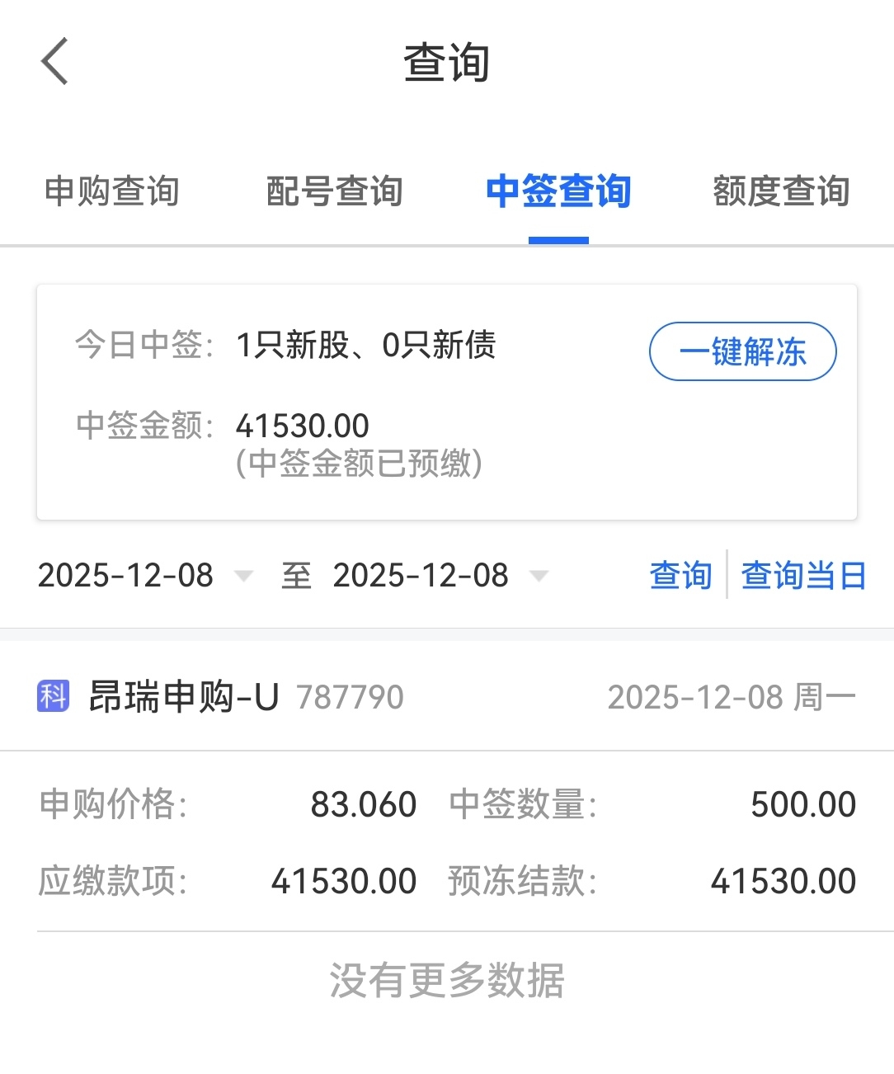Click the 查询 link beside dates

pos(680,576)
